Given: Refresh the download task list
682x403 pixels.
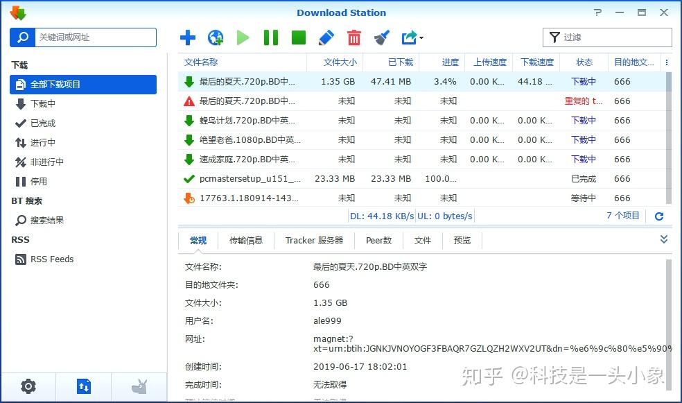Looking at the screenshot, I should tap(658, 216).
